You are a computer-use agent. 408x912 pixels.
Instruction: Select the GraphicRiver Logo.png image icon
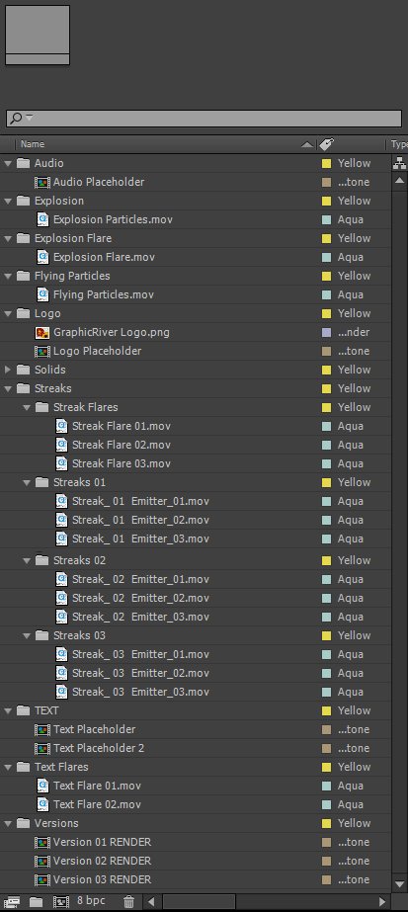(42, 333)
